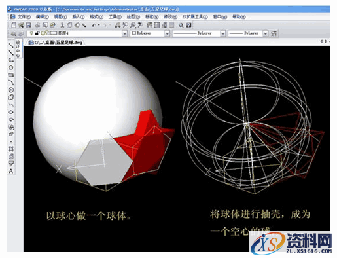Select the Spline draw tool

(x=11, y=105)
